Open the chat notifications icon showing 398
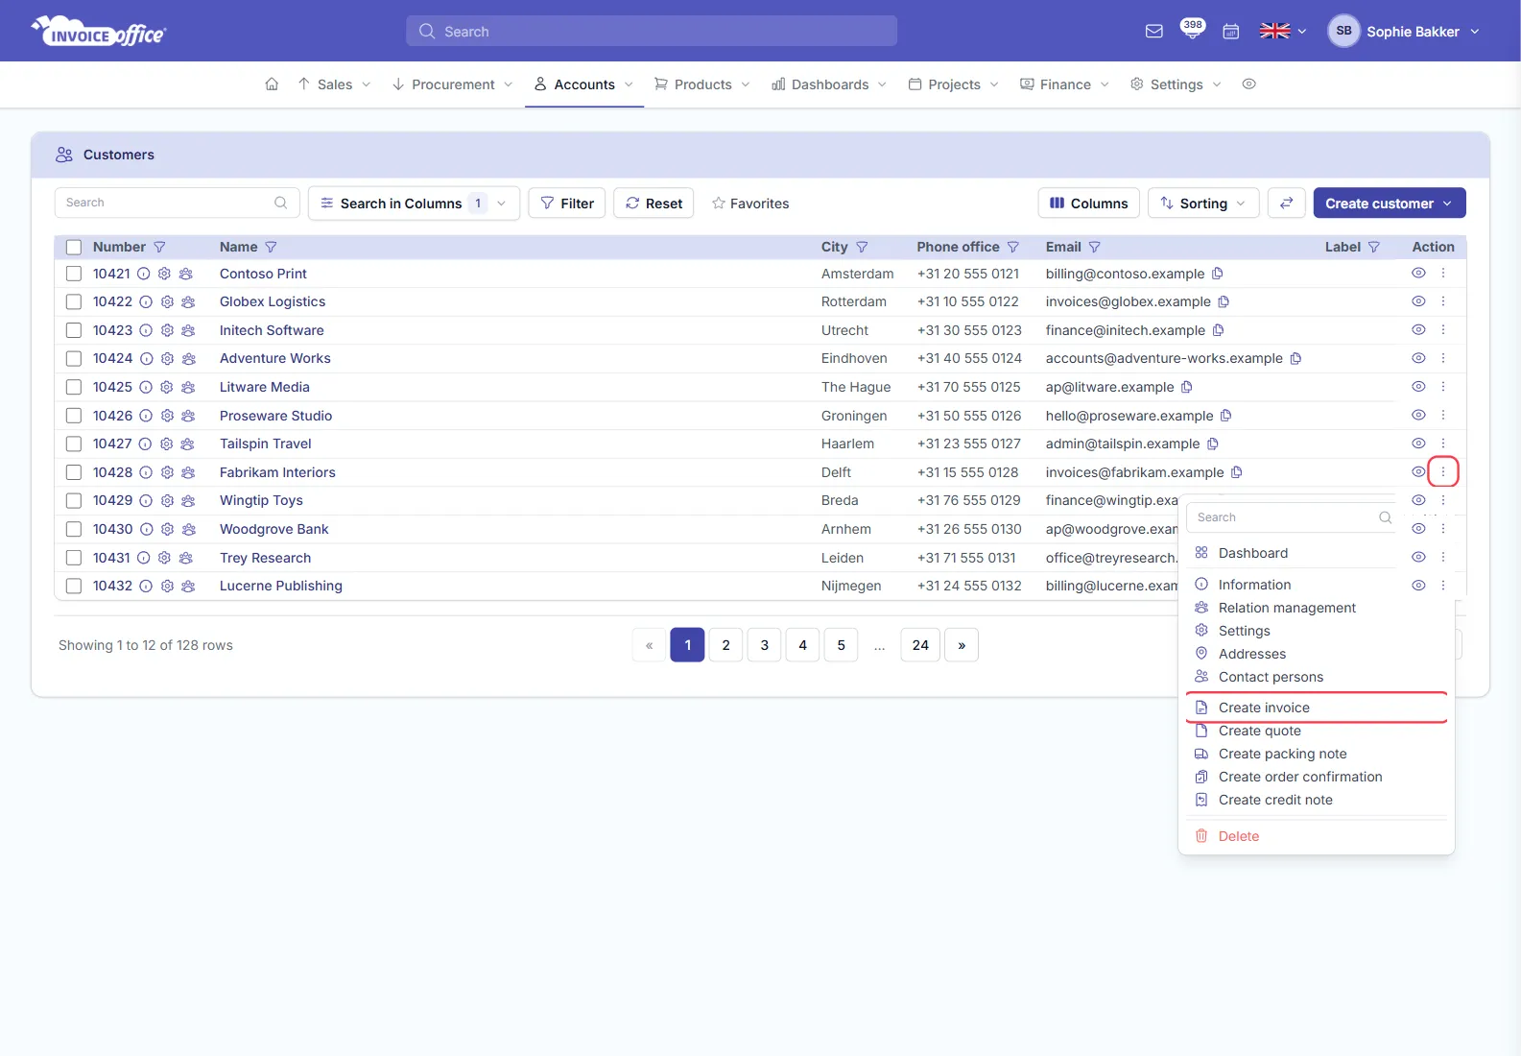 pyautogui.click(x=1192, y=29)
